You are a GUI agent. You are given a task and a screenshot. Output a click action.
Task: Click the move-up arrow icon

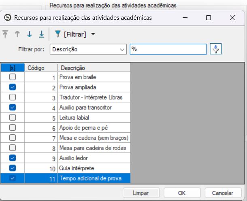[17, 34]
